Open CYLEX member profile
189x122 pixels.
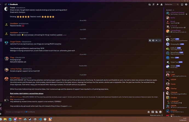pos(176,27)
